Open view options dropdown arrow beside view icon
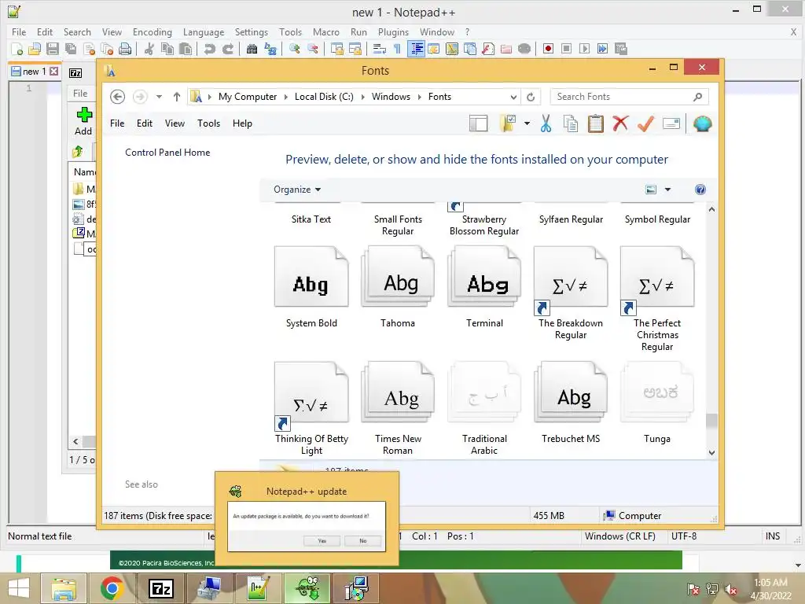This screenshot has height=604, width=805. pyautogui.click(x=667, y=190)
